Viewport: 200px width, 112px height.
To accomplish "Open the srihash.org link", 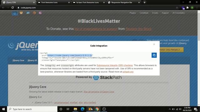I will coord(128,72).
